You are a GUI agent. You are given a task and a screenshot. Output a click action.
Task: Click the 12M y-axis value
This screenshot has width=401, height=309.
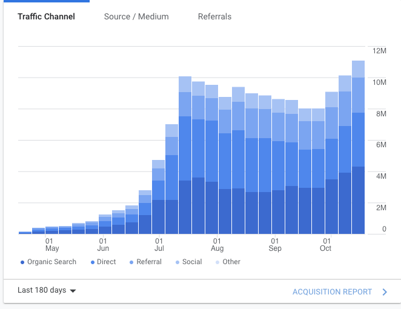pyautogui.click(x=379, y=51)
